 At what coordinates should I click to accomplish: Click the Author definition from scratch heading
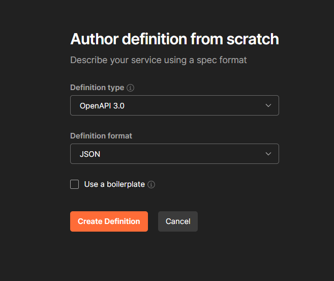[174, 39]
